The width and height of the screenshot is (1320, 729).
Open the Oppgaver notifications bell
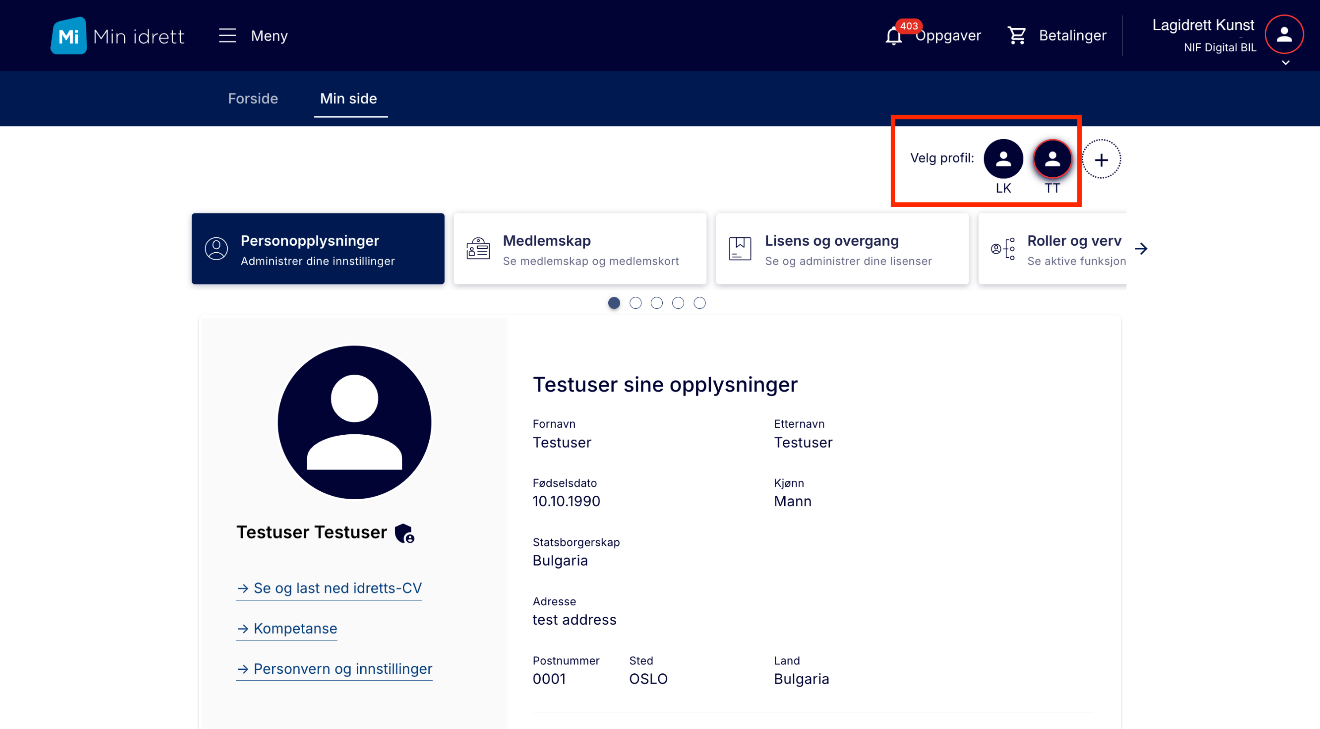click(x=894, y=35)
